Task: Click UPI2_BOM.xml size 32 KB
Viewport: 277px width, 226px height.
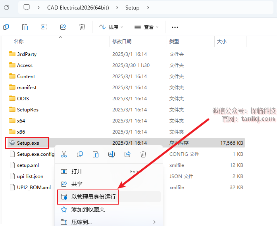Action: (237, 187)
